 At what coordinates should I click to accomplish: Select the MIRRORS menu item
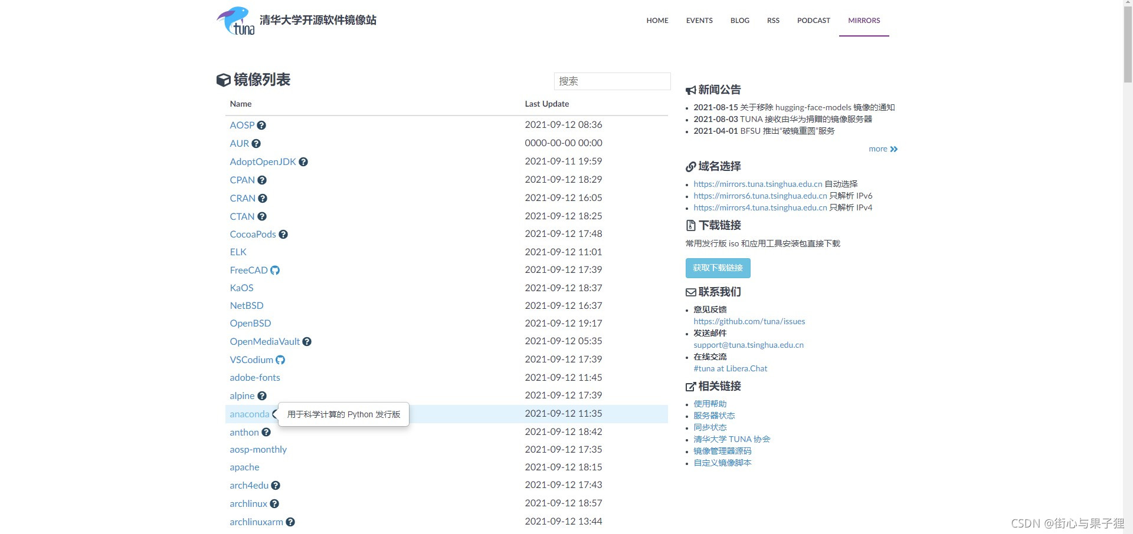pyautogui.click(x=864, y=21)
